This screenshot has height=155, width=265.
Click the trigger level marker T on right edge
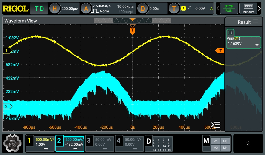(220, 51)
